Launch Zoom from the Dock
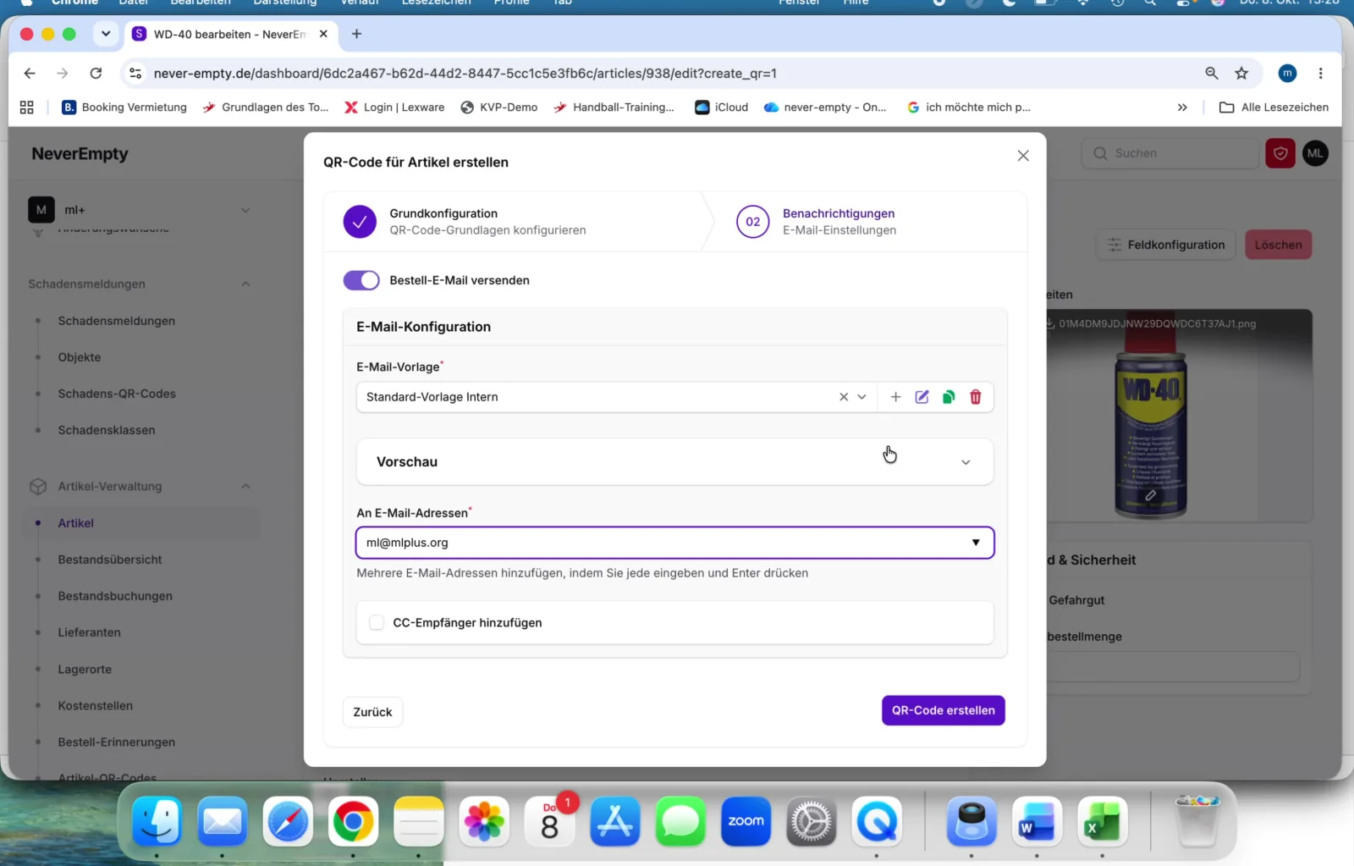 [x=746, y=821]
